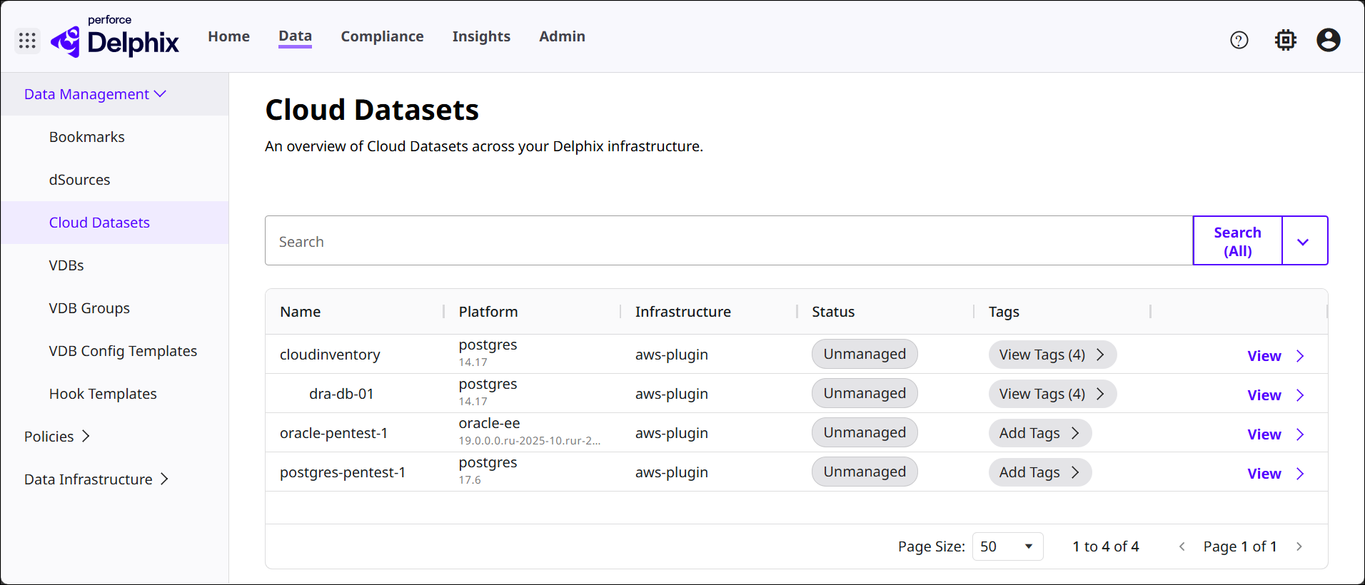1365x585 pixels.
Task: Click into the Search input field
Action: (x=728, y=242)
